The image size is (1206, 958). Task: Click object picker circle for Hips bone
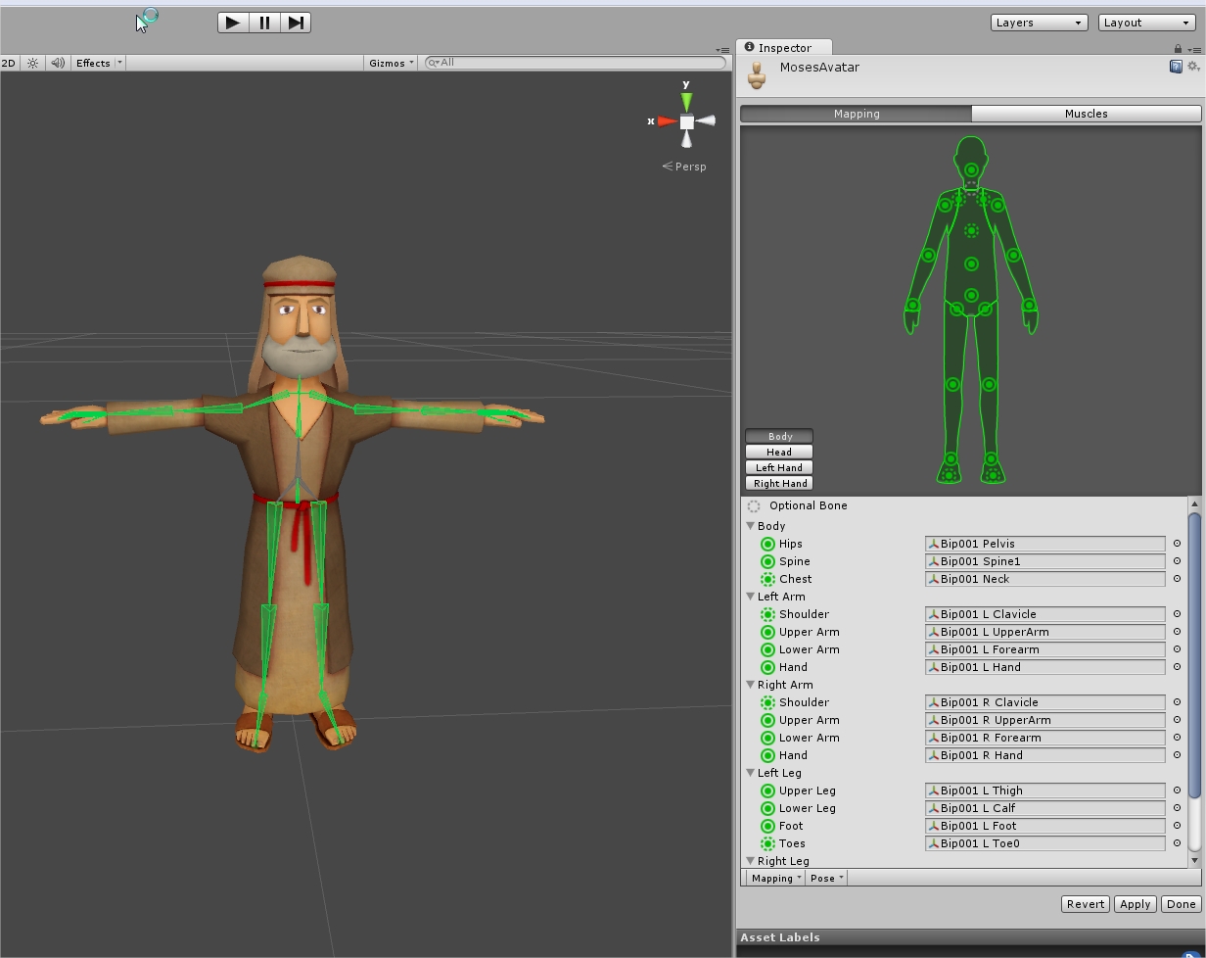(x=1177, y=544)
